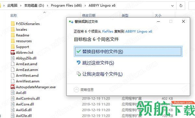
Task: Select ArmWest.amm file icon
Action: click(x=13, y=81)
